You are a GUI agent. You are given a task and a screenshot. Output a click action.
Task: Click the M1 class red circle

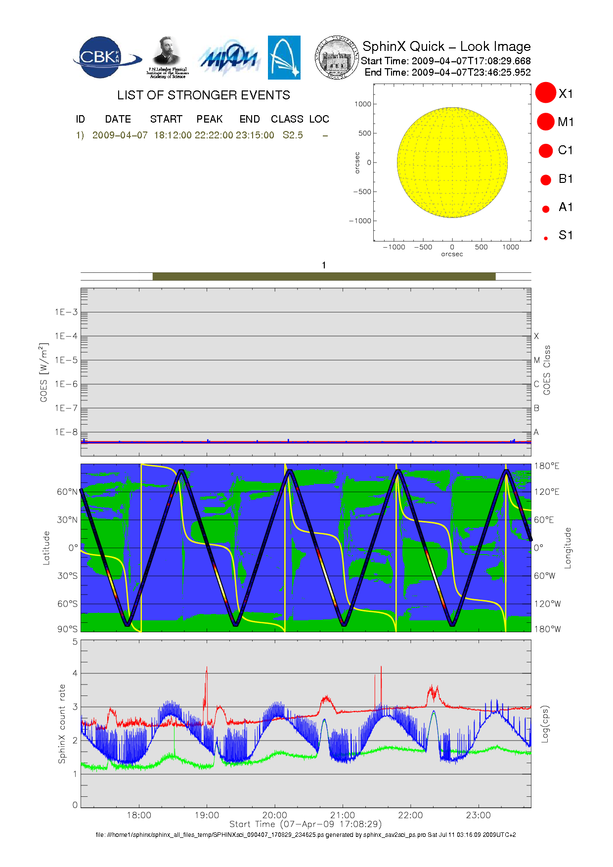point(546,122)
